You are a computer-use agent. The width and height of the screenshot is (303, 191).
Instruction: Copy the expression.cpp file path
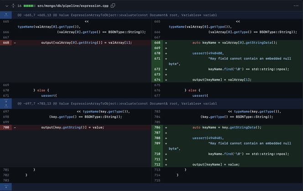click(113, 5)
